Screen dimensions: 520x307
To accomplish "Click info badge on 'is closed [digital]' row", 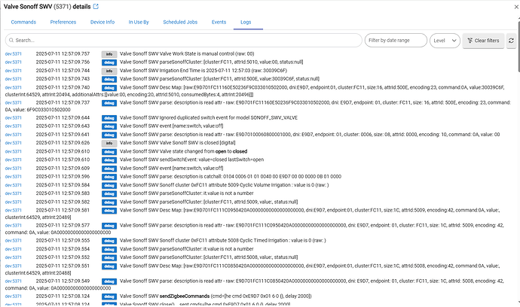I will click(109, 143).
